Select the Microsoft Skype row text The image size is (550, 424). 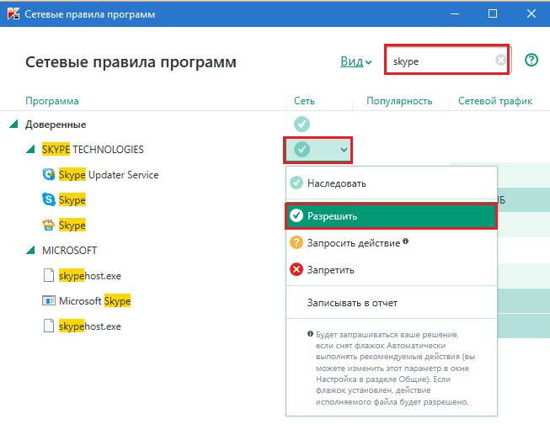(x=94, y=301)
